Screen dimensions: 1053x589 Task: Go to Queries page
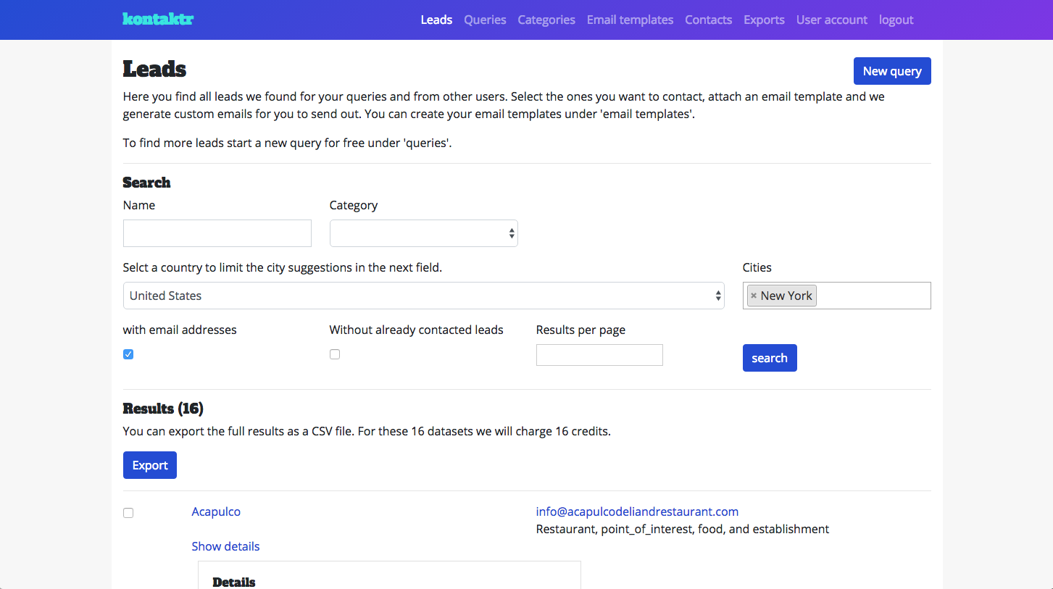485,20
